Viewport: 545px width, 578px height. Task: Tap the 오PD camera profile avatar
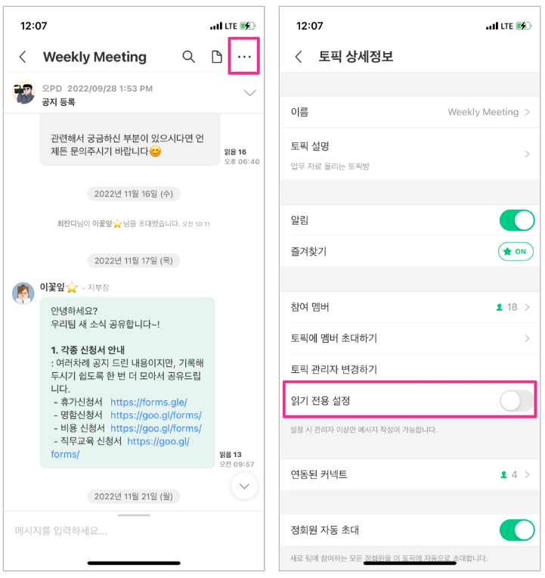[23, 93]
